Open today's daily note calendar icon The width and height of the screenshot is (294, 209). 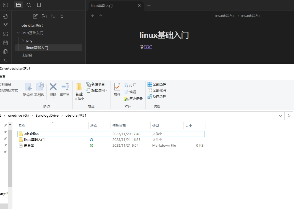(5, 43)
